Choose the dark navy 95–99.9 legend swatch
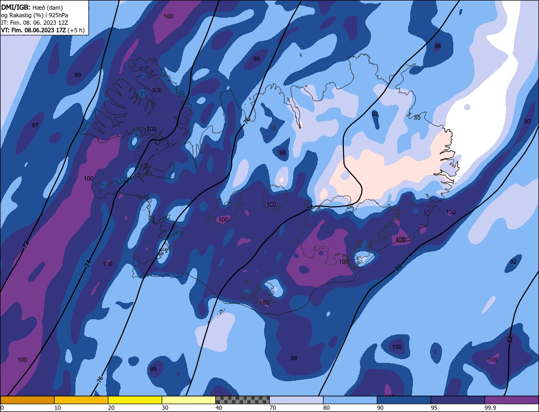The width and height of the screenshot is (539, 412). coord(458,400)
